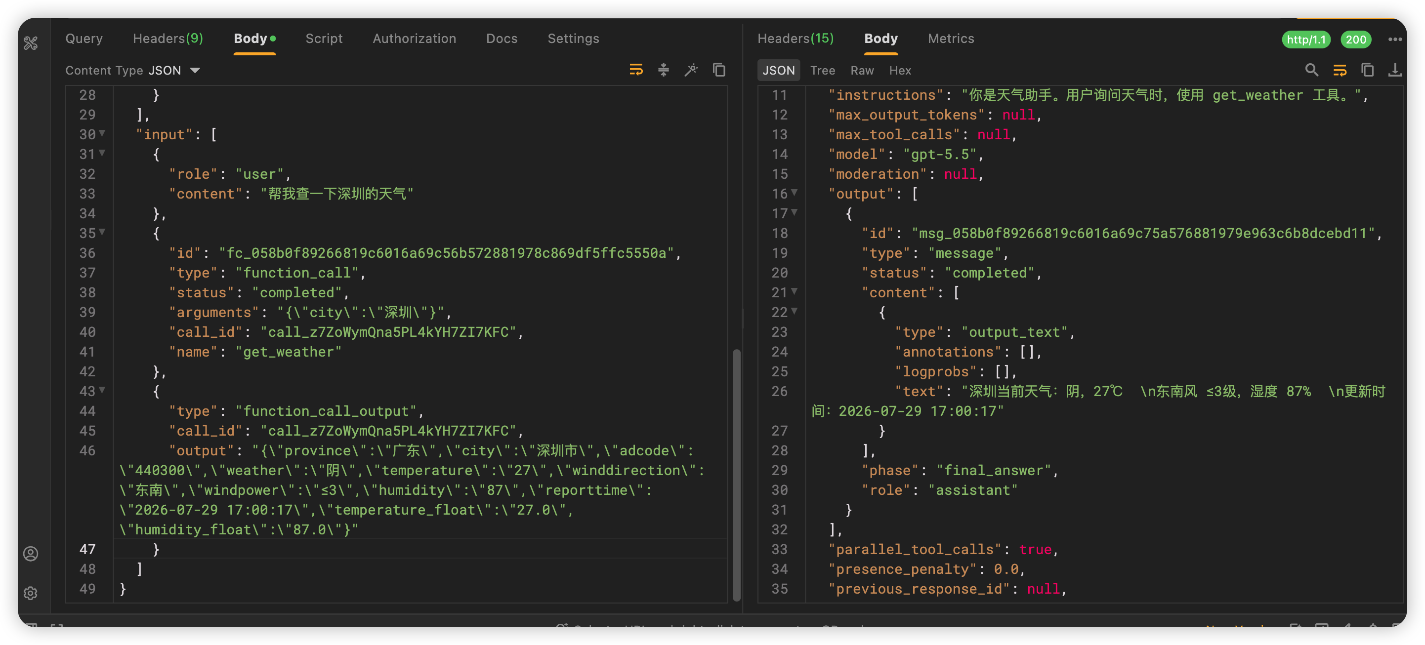Screen dimensions: 1425x645
Task: Open the Content Type JSON dropdown
Action: click(x=133, y=70)
